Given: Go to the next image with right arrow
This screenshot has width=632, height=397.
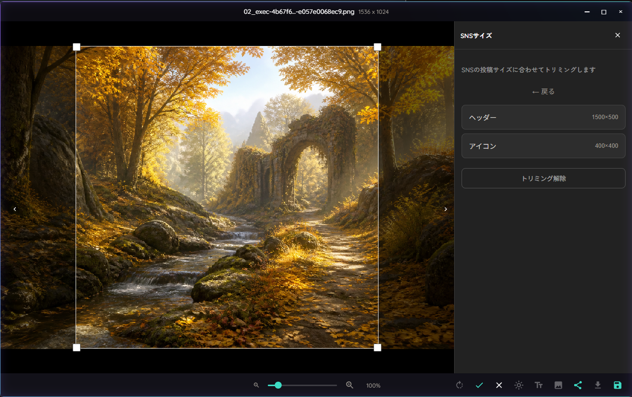Looking at the screenshot, I should tap(446, 209).
